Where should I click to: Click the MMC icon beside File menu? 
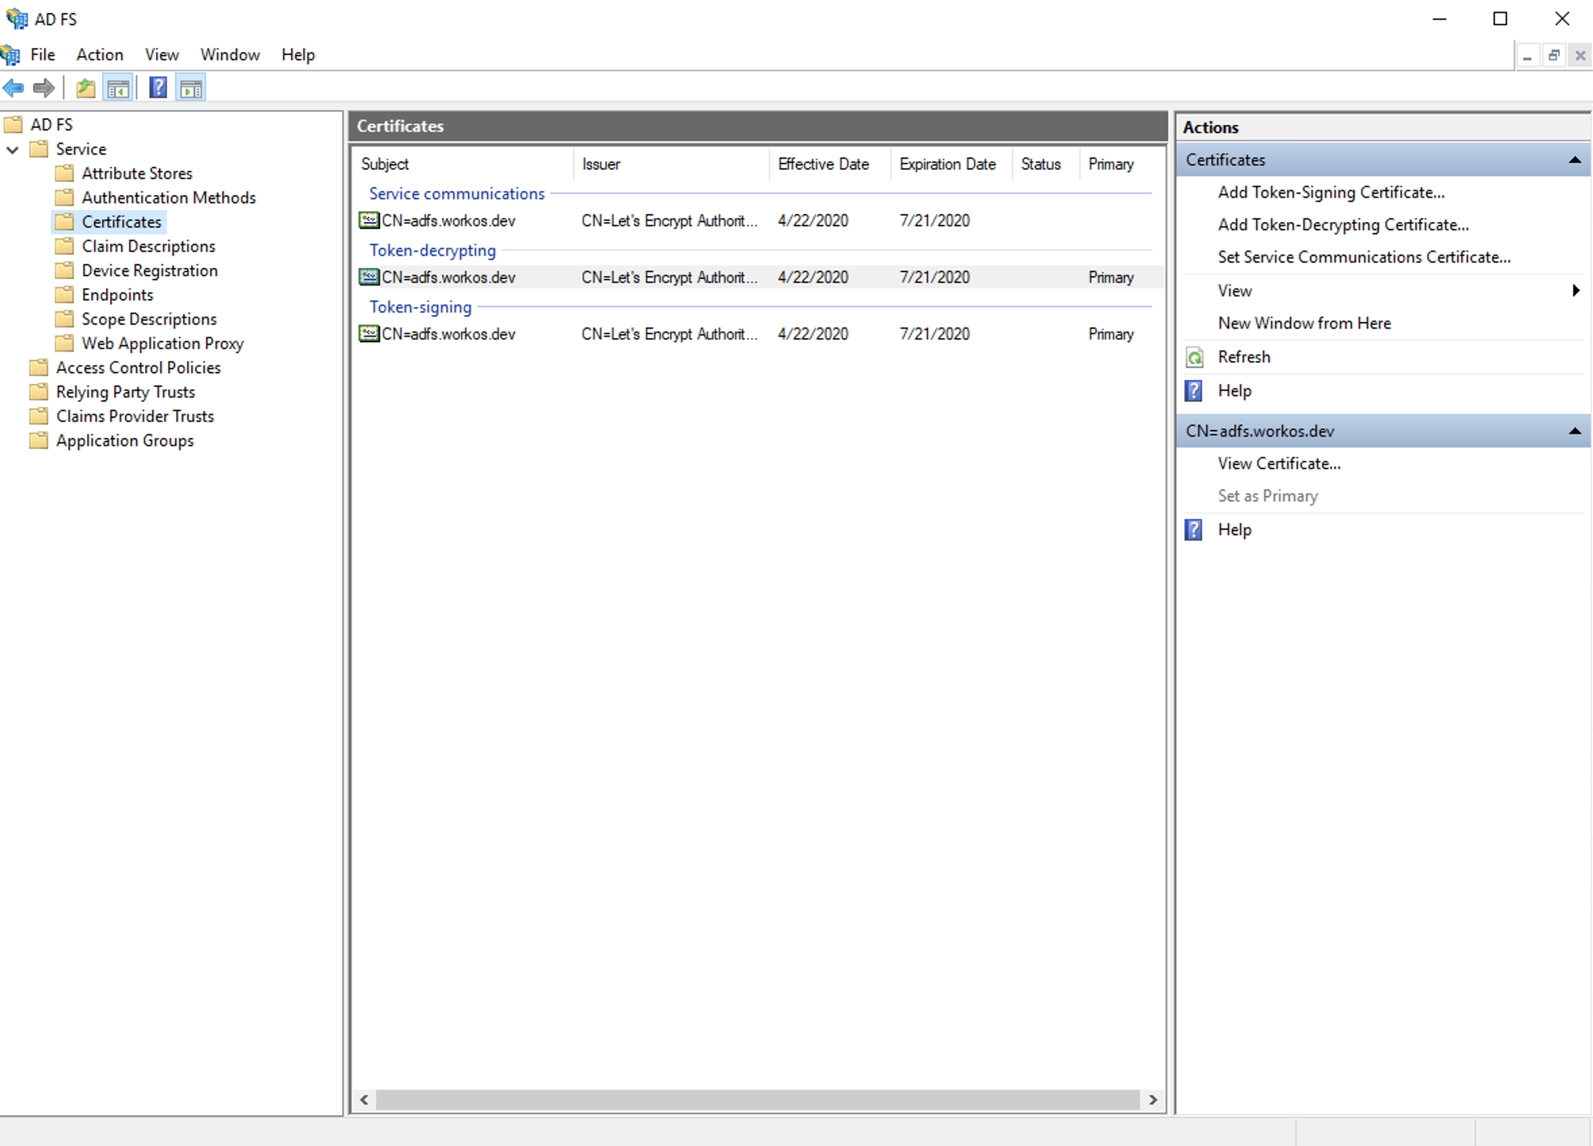(11, 55)
